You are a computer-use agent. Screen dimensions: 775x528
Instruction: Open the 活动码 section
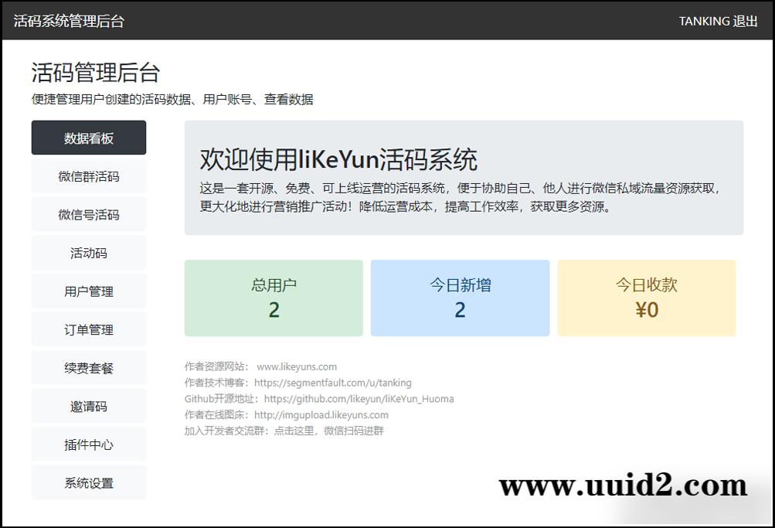pos(89,253)
